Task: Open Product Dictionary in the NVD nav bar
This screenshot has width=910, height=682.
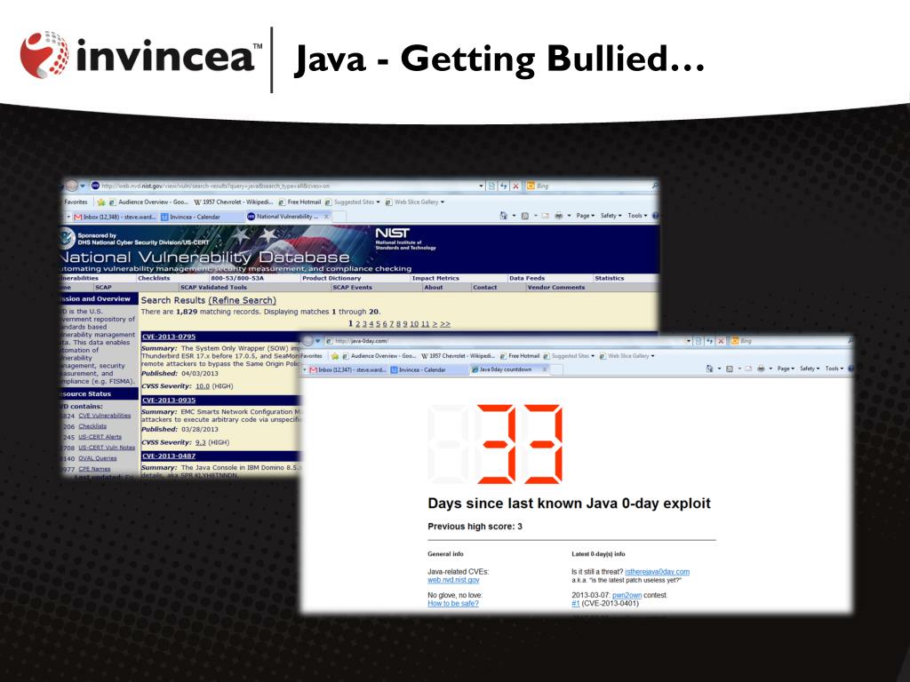Action: pyautogui.click(x=331, y=278)
